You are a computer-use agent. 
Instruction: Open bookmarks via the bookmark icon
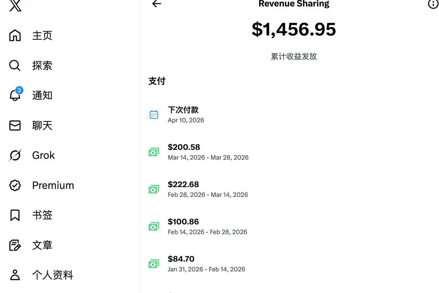15,215
